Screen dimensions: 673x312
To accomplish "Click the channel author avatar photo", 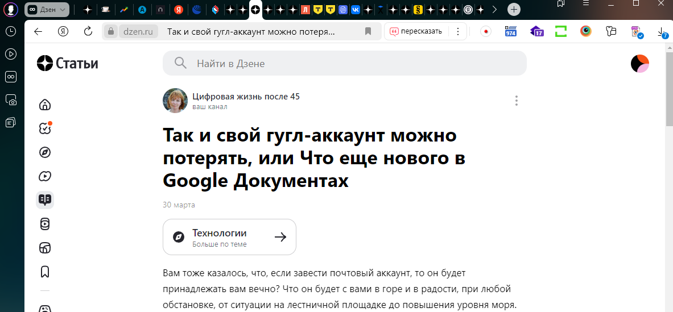I will point(175,101).
